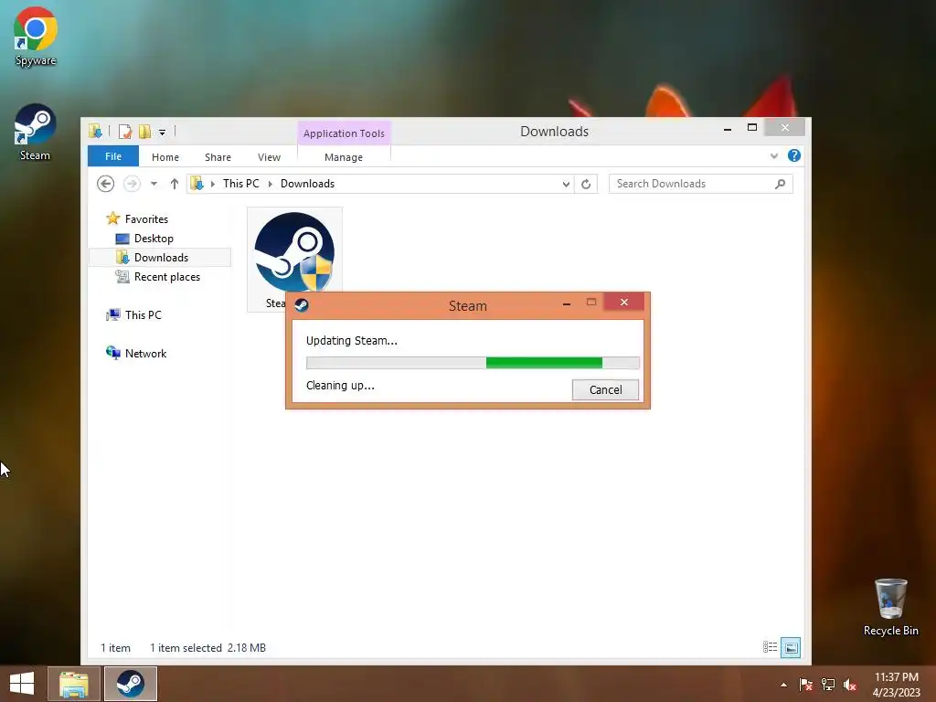Maximize the Downloads Explorer window
This screenshot has width=936, height=702.
[752, 127]
